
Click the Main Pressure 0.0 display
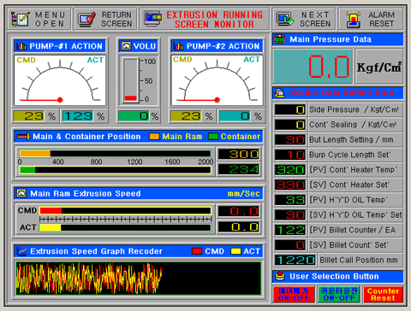click(313, 67)
